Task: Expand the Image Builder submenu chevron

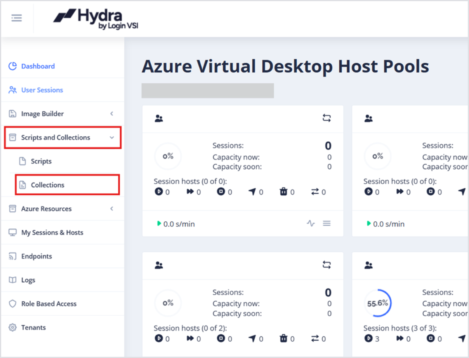Action: tap(112, 114)
